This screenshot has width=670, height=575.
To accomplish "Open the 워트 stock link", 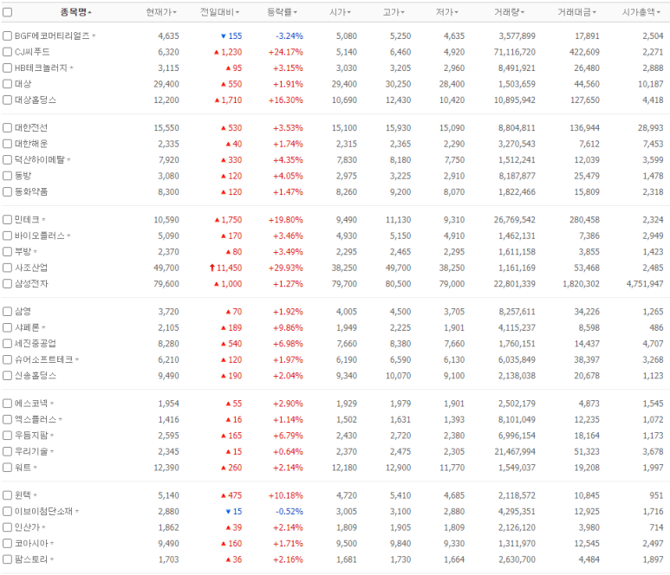I will point(23,468).
